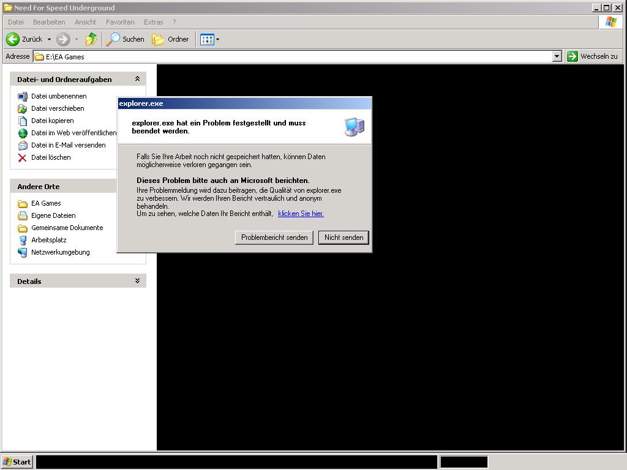Open the forward history dropdown arrow

[77, 40]
